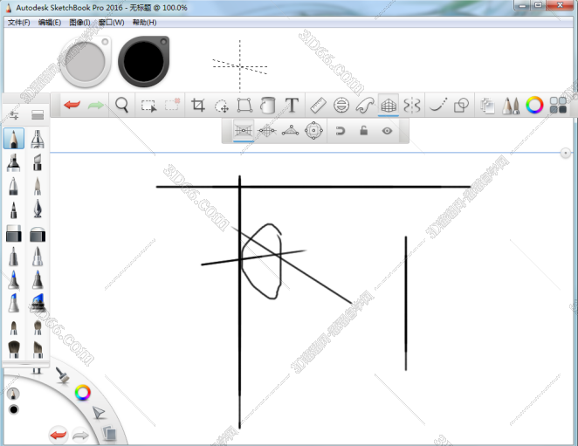This screenshot has width=578, height=446.
Task: Click the gray transparent color puck
Action: (x=86, y=62)
